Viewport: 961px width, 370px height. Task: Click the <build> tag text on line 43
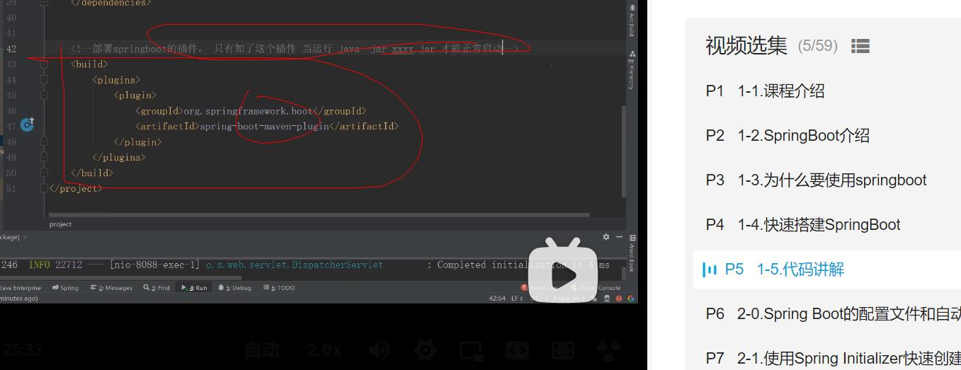pos(89,64)
